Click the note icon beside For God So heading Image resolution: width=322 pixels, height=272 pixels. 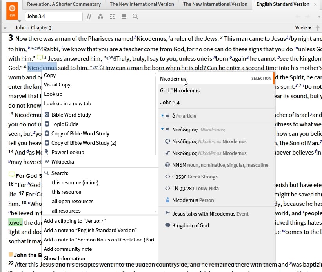click(x=12, y=175)
